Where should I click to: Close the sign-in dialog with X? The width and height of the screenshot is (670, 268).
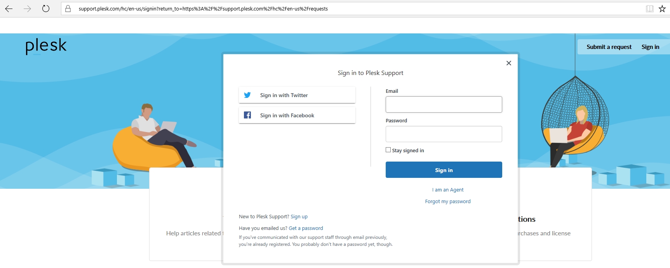pos(509,63)
